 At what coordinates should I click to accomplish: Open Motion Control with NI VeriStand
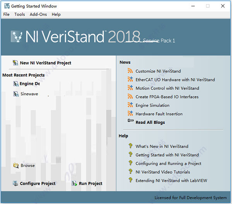coord(167,88)
